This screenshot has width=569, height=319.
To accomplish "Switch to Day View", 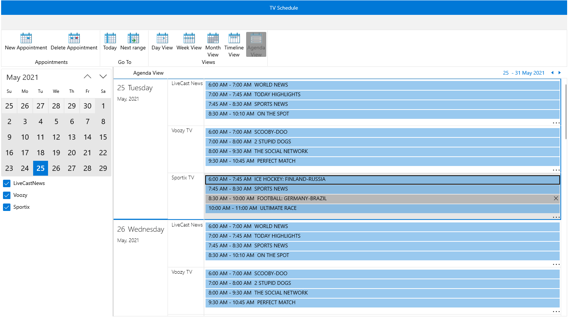I will [x=162, y=42].
